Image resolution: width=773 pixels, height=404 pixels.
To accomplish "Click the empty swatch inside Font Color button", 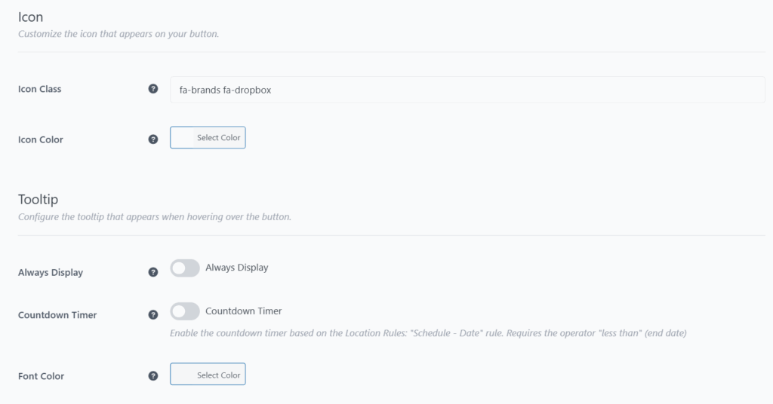I will point(183,375).
